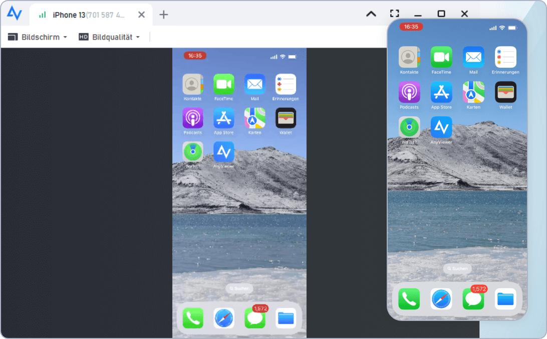Open Wo ist? on the iPhone device frame
Viewport: 547px width, 339px height.
click(409, 127)
